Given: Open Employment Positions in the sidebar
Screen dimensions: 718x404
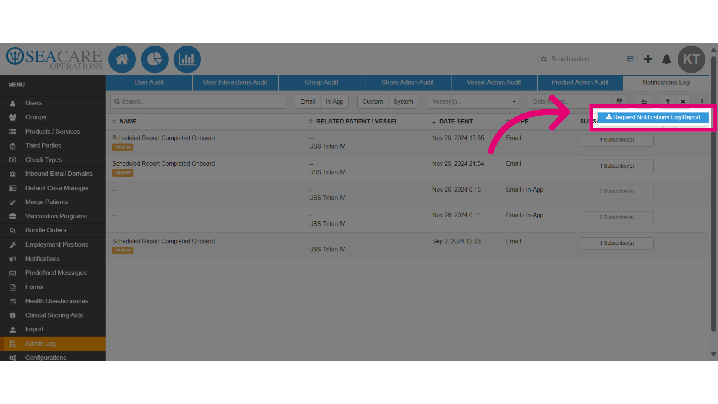Looking at the screenshot, I should pyautogui.click(x=53, y=245).
